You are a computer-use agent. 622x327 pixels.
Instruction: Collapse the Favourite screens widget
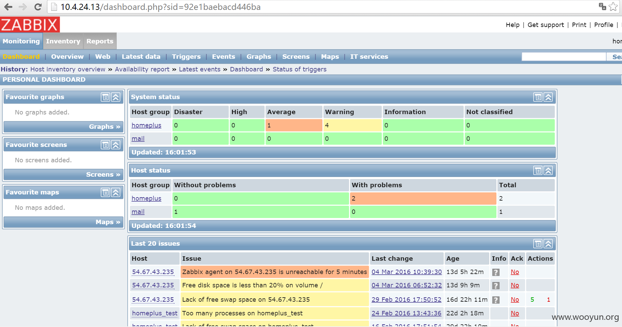coord(116,145)
